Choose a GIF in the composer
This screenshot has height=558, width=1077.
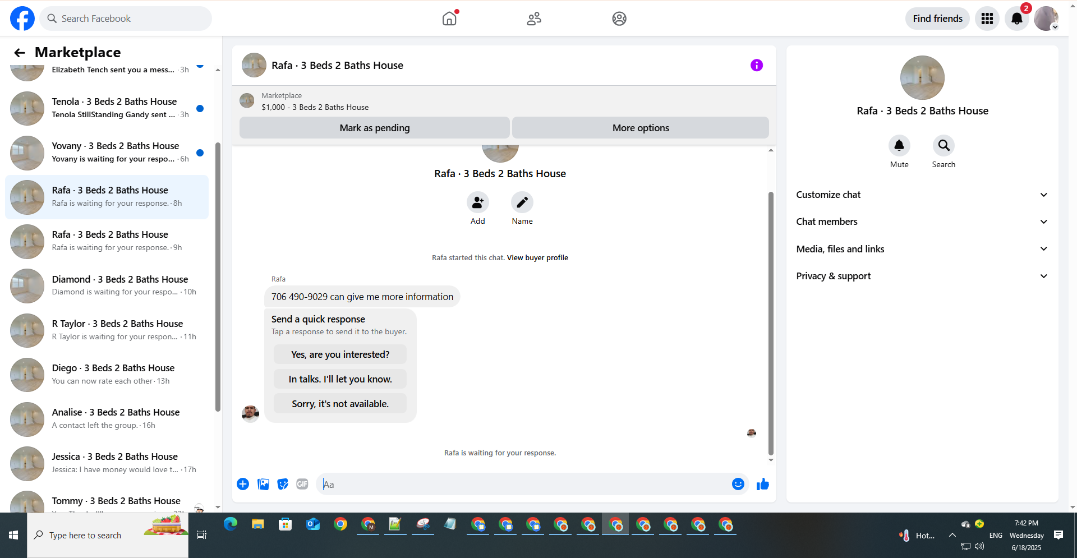(302, 484)
